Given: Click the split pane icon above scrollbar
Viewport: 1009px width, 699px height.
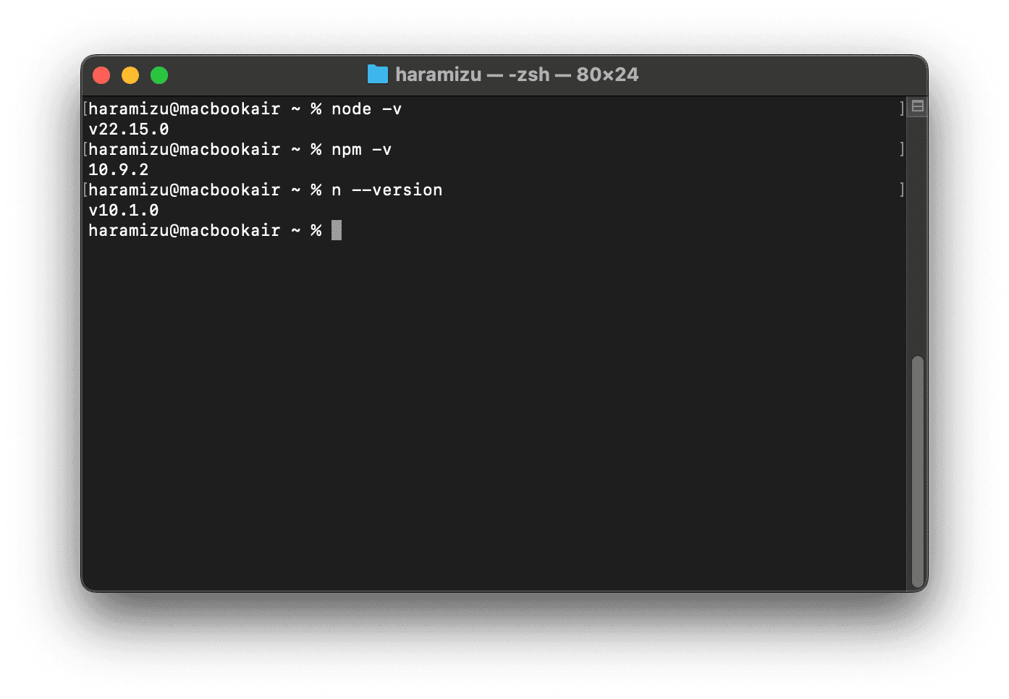Looking at the screenshot, I should [x=917, y=106].
